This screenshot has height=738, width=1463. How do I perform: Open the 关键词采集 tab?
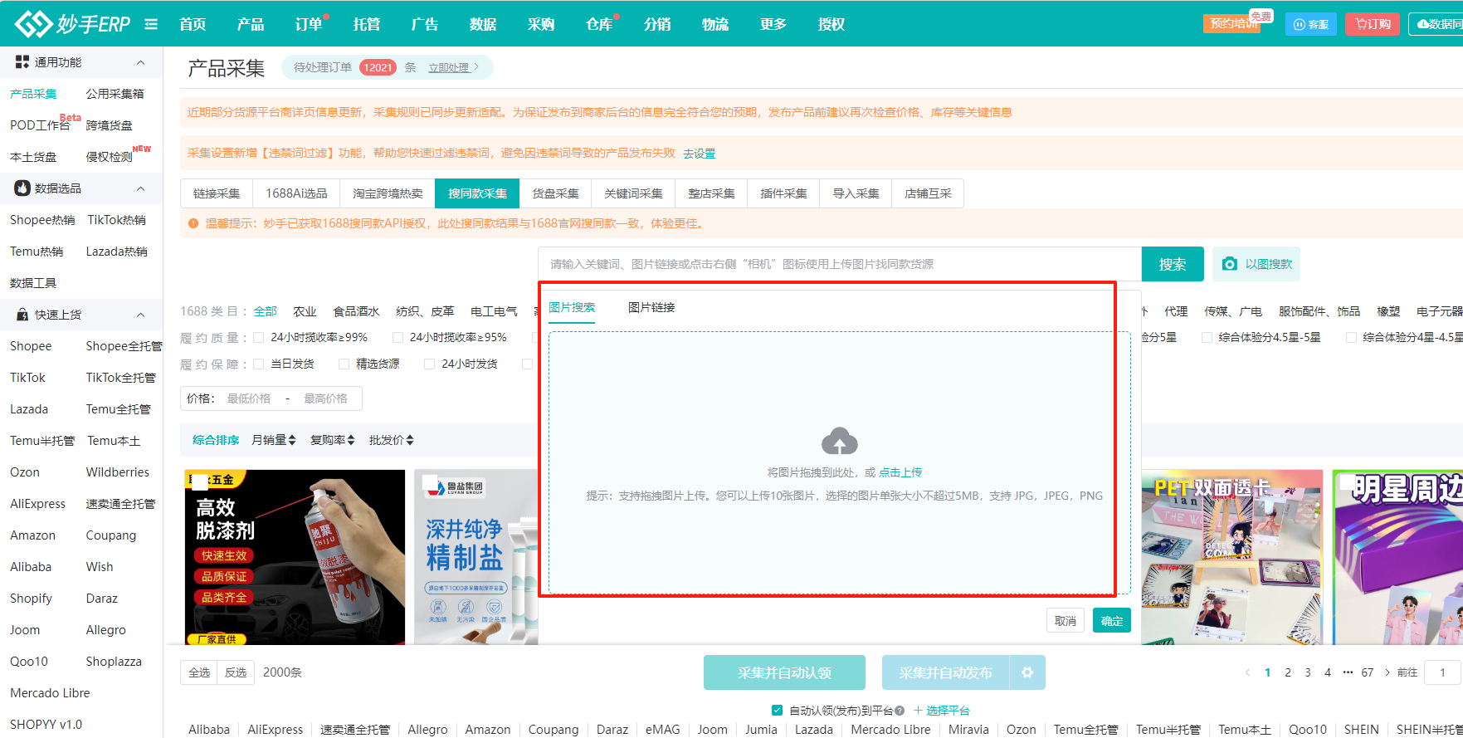[x=633, y=193]
